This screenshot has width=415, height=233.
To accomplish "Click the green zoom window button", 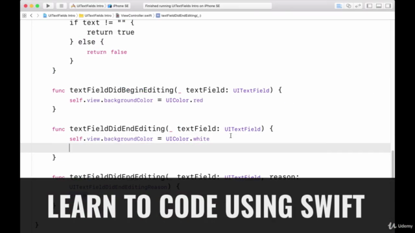I will (x=38, y=6).
